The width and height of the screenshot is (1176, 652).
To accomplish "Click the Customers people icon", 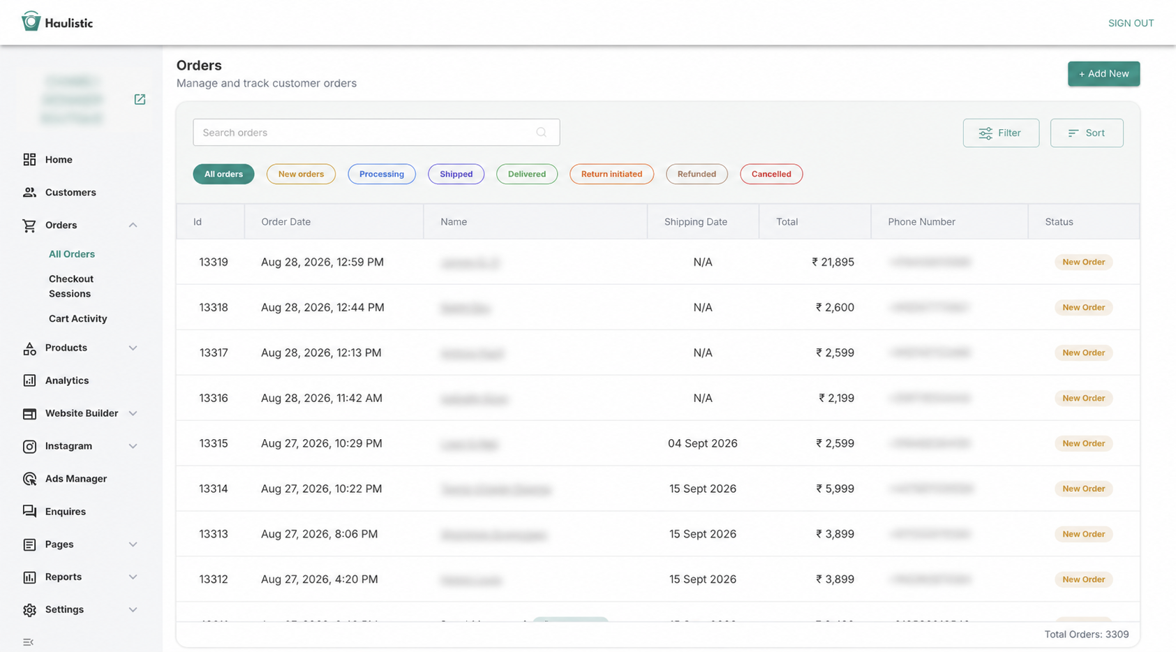I will click(x=29, y=192).
